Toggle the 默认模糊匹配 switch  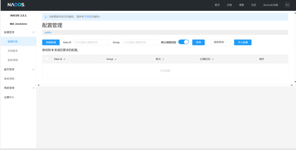coord(183,42)
